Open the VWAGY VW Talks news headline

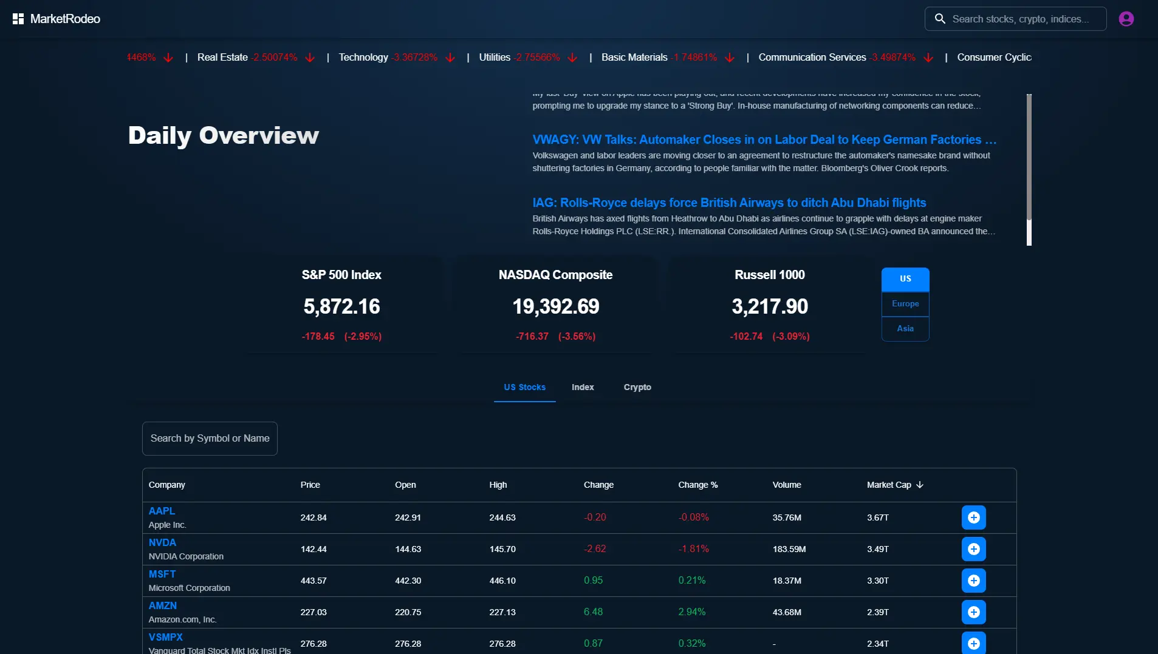[764, 140]
